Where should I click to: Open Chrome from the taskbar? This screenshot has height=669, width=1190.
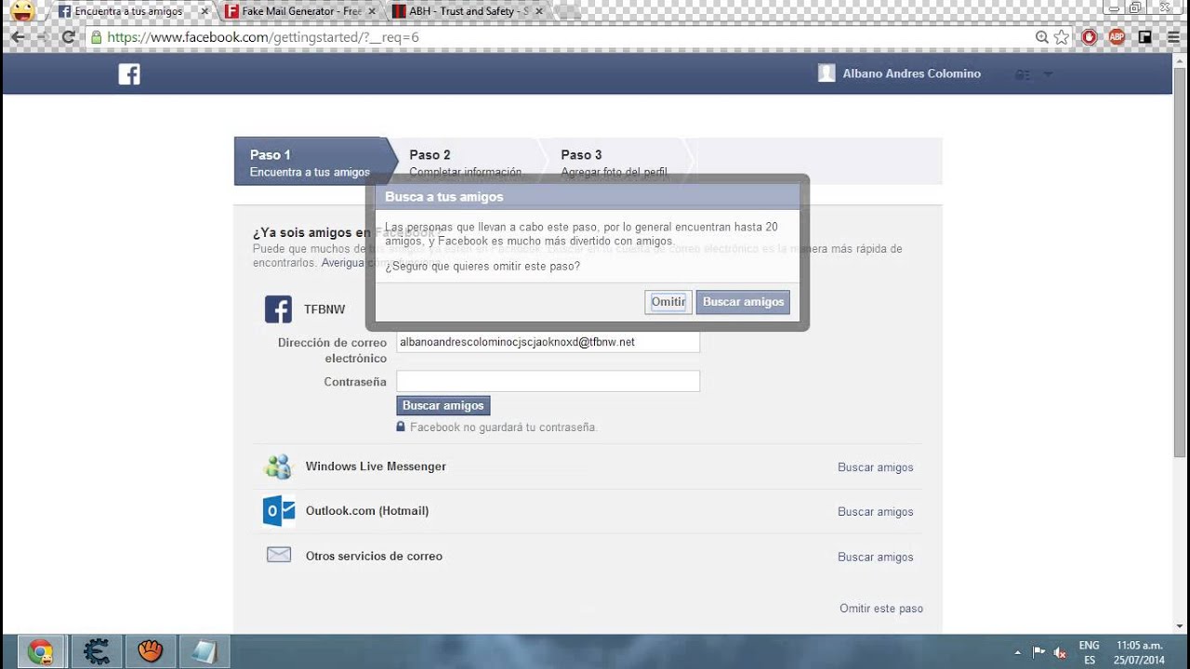[40, 652]
